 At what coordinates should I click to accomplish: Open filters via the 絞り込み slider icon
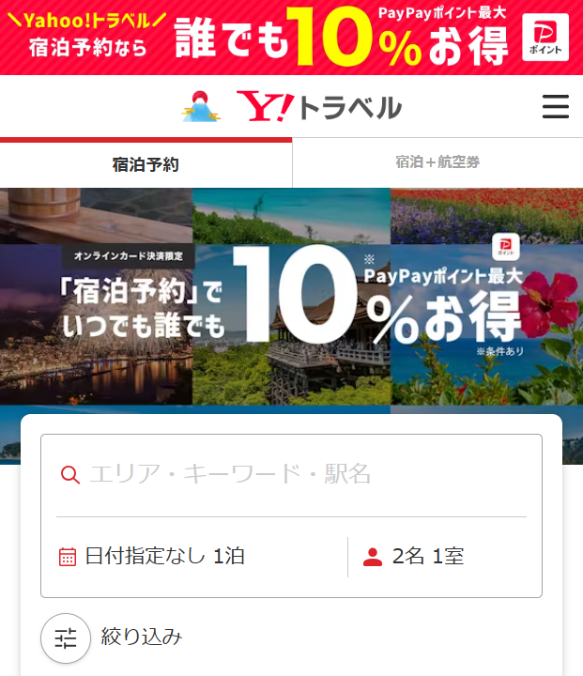pyautogui.click(x=66, y=638)
